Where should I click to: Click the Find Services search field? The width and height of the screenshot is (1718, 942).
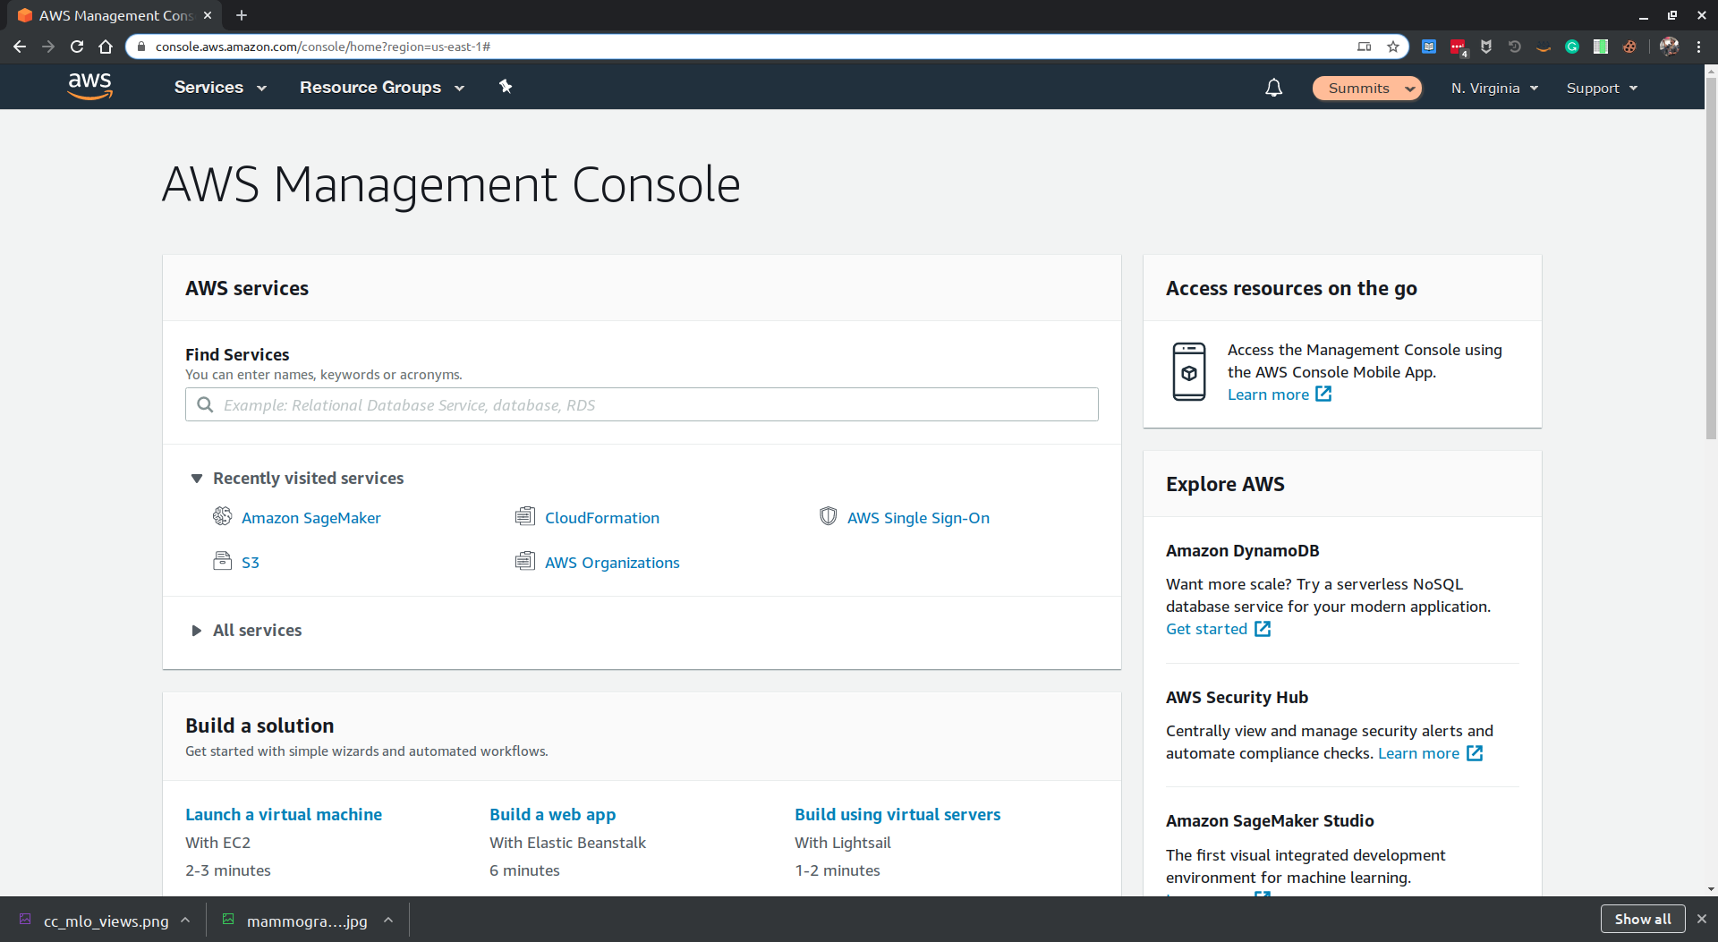pos(642,404)
